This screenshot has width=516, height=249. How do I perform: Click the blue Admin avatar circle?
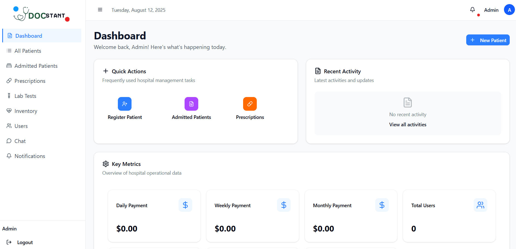tap(509, 10)
